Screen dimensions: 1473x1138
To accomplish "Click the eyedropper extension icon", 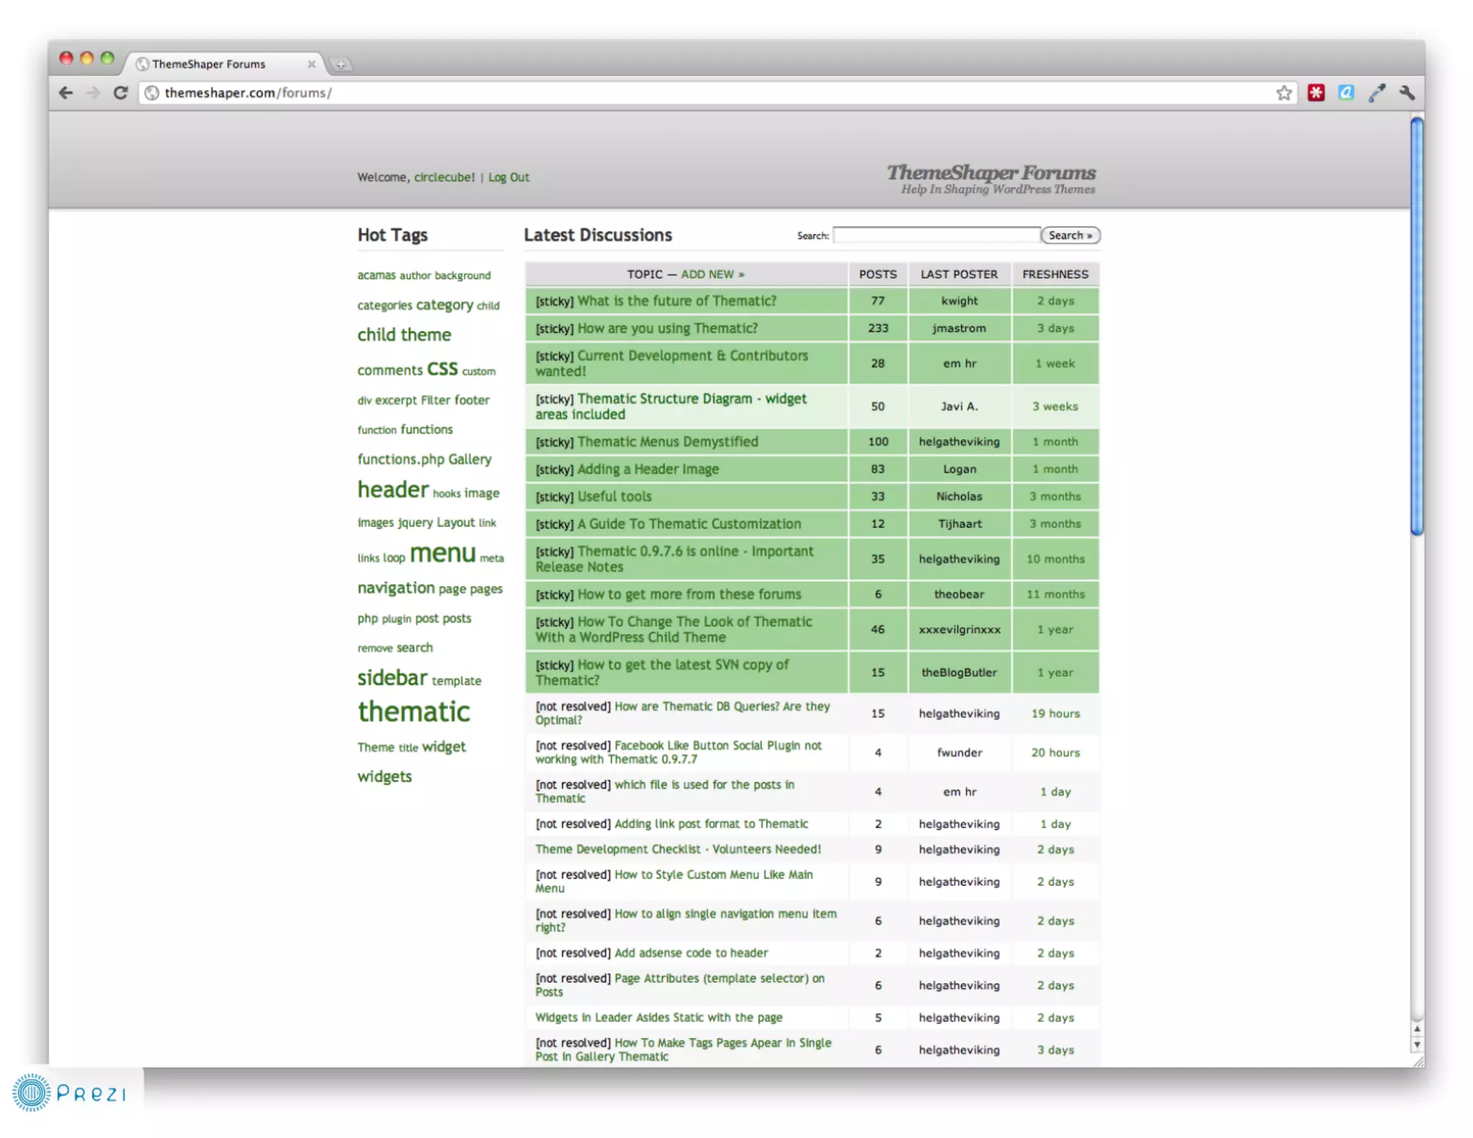I will tap(1377, 93).
